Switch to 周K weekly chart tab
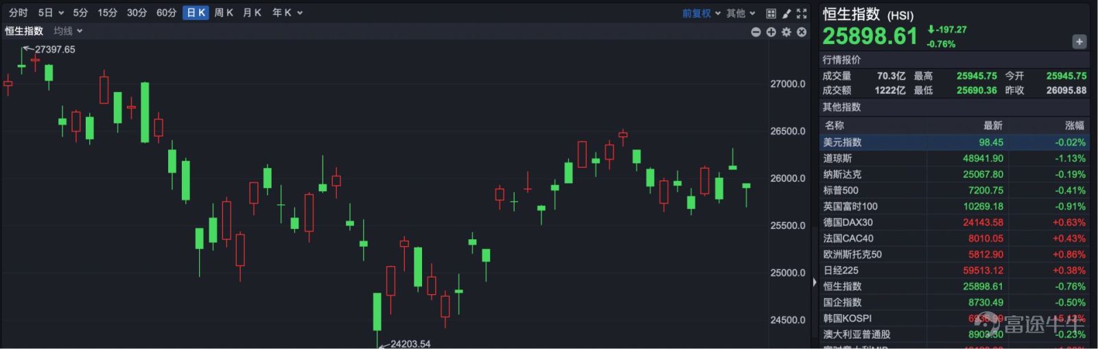This screenshot has height=349, width=1098. (224, 12)
